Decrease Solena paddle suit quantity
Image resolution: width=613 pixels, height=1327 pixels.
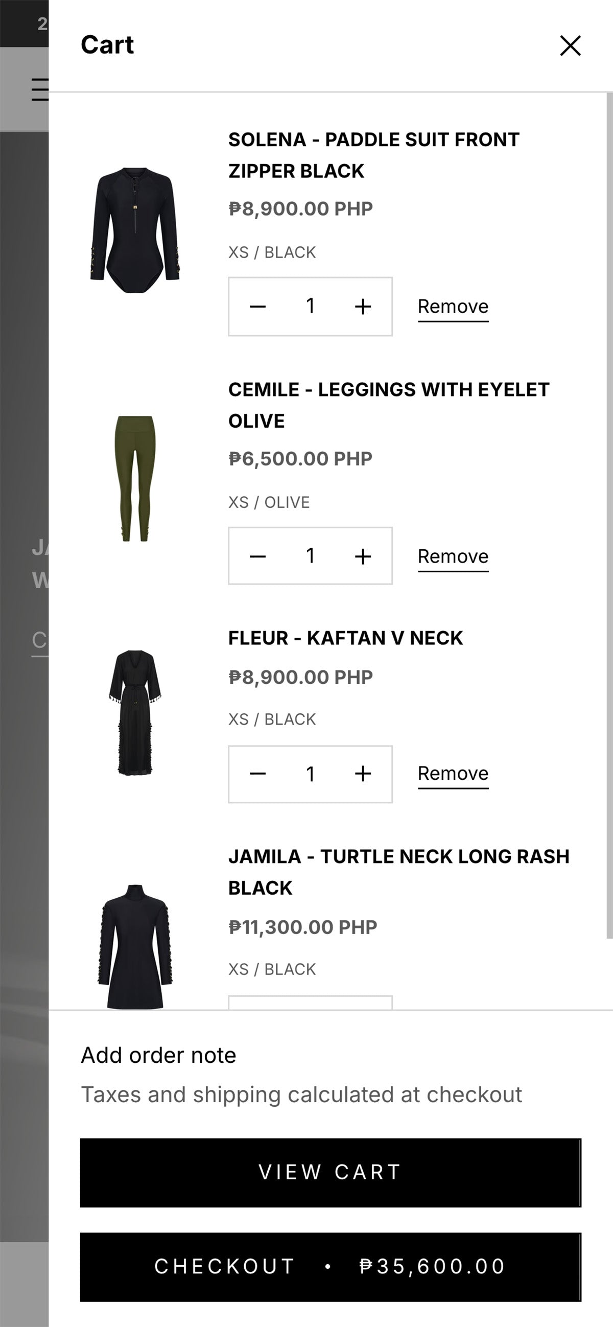(257, 307)
